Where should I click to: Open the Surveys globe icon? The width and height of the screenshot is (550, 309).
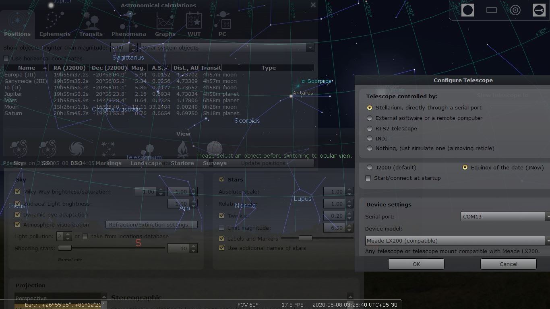click(215, 149)
